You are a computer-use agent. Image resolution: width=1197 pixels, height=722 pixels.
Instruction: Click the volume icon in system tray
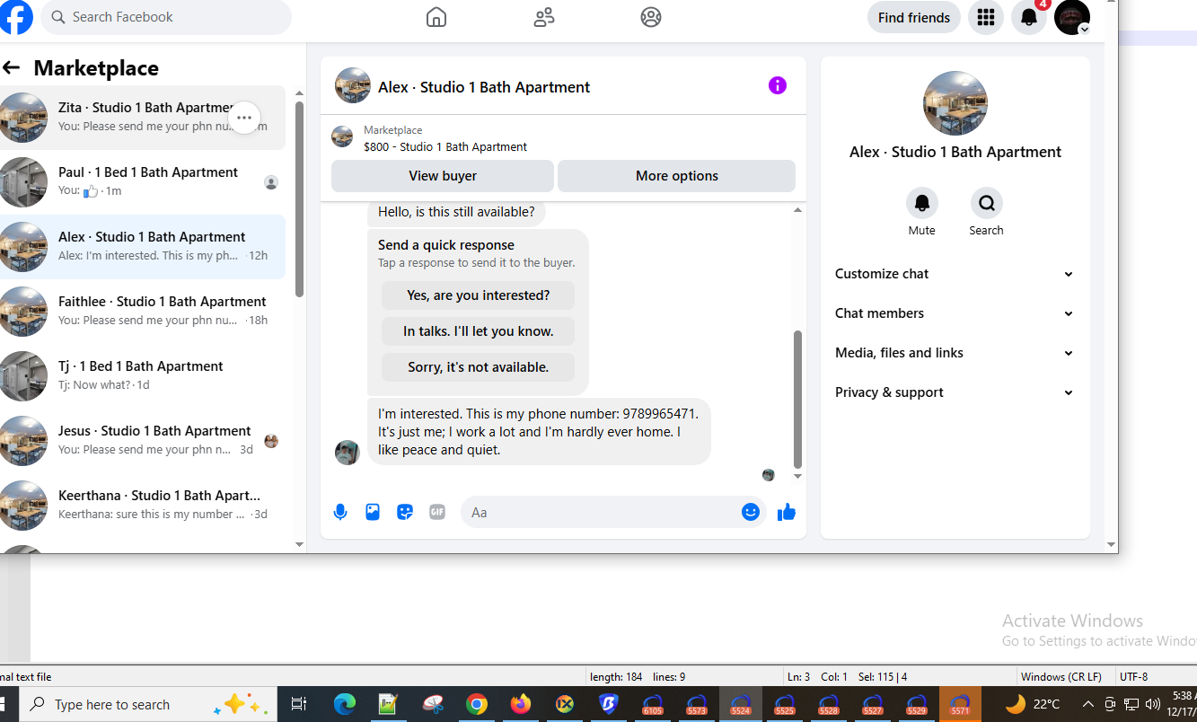click(x=1153, y=705)
